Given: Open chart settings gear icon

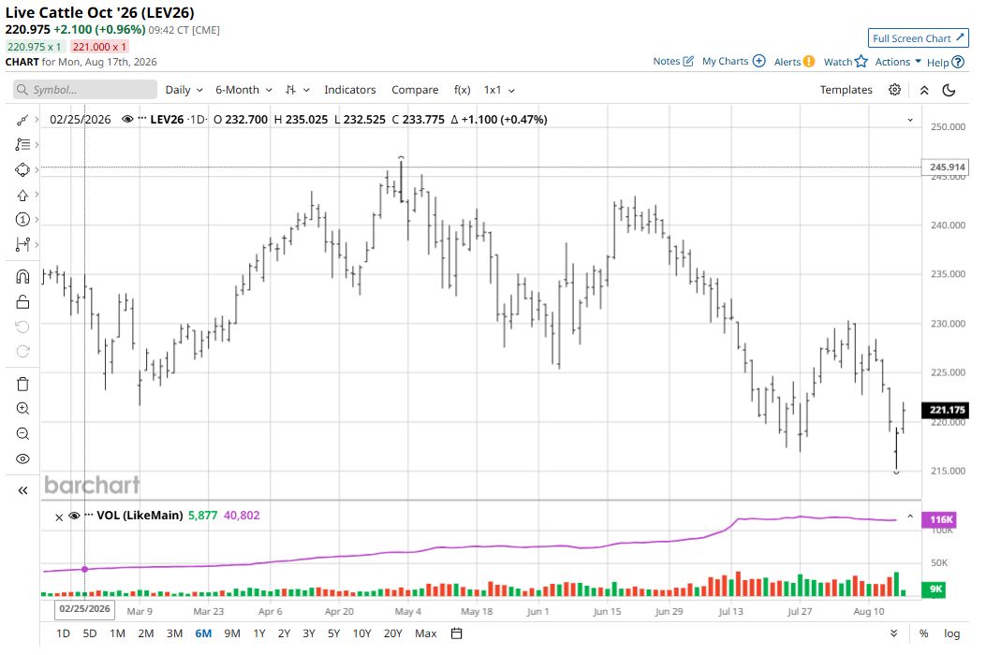Looking at the screenshot, I should point(895,90).
